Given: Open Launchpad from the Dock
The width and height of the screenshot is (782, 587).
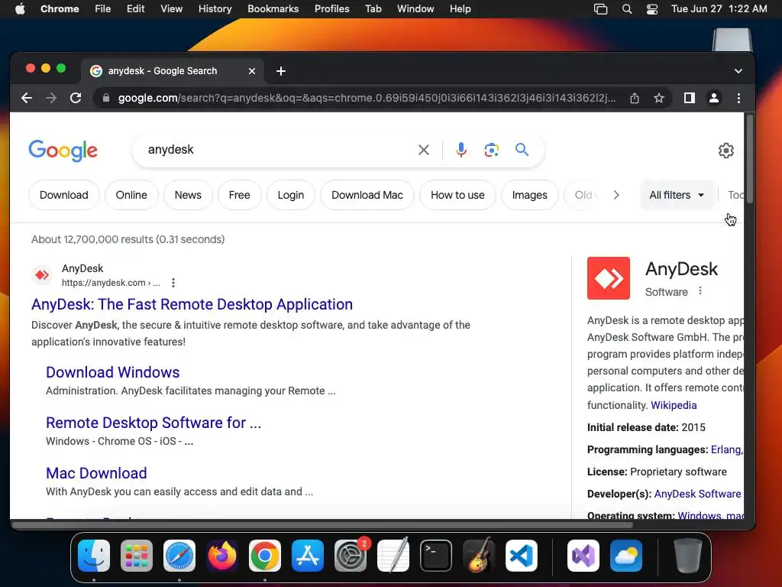Looking at the screenshot, I should (137, 556).
